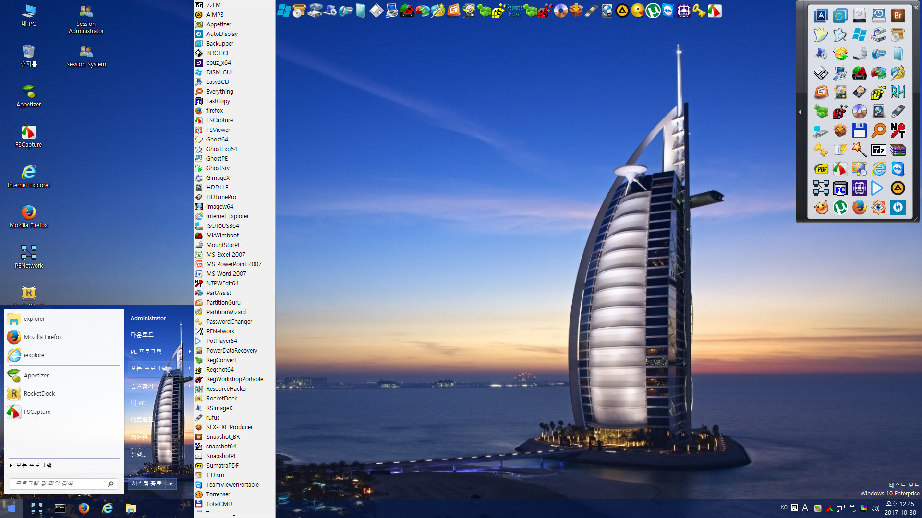Select the Session Administrator desktop icon
922x518 pixels.
click(x=86, y=19)
